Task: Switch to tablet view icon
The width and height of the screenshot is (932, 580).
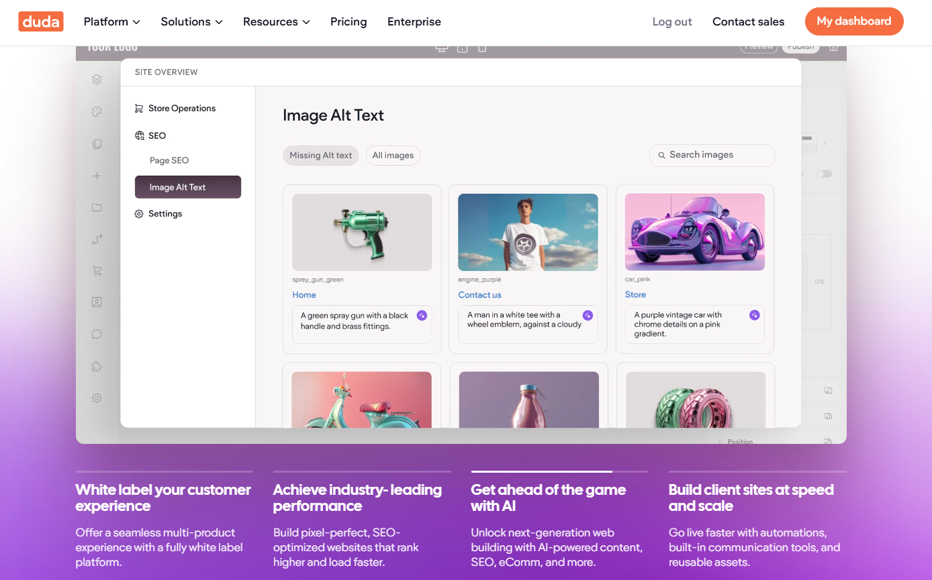Action: click(x=462, y=48)
